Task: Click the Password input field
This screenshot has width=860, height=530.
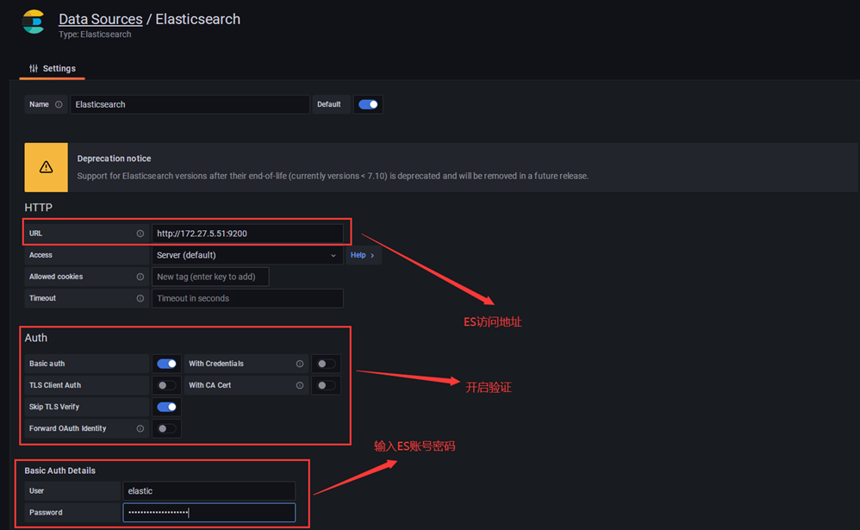Action: (x=209, y=513)
